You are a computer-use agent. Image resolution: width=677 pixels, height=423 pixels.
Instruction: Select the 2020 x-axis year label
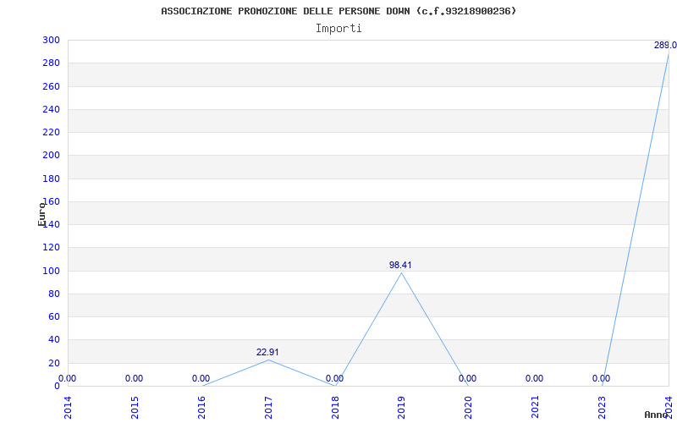click(x=468, y=408)
